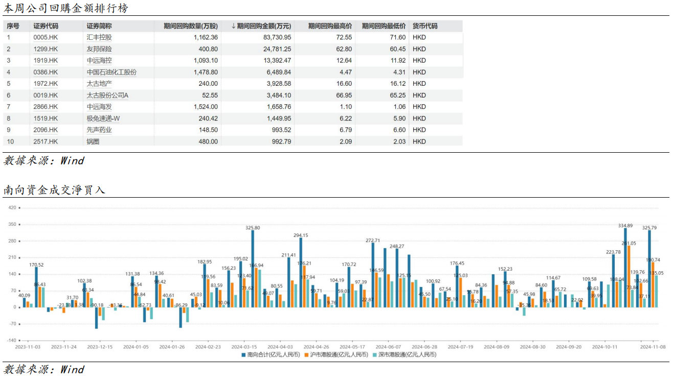673x380 pixels.
Task: Click the 294.15 bar data label
Action: pyautogui.click(x=301, y=235)
